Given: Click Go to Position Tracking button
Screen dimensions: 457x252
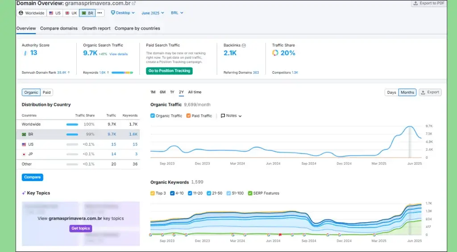Looking at the screenshot, I should [169, 71].
